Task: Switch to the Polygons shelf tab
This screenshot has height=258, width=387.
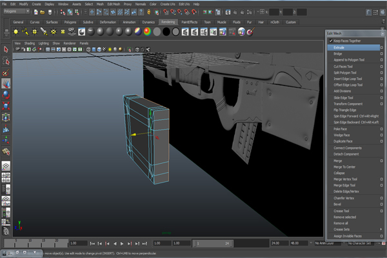Action: tap(70, 22)
